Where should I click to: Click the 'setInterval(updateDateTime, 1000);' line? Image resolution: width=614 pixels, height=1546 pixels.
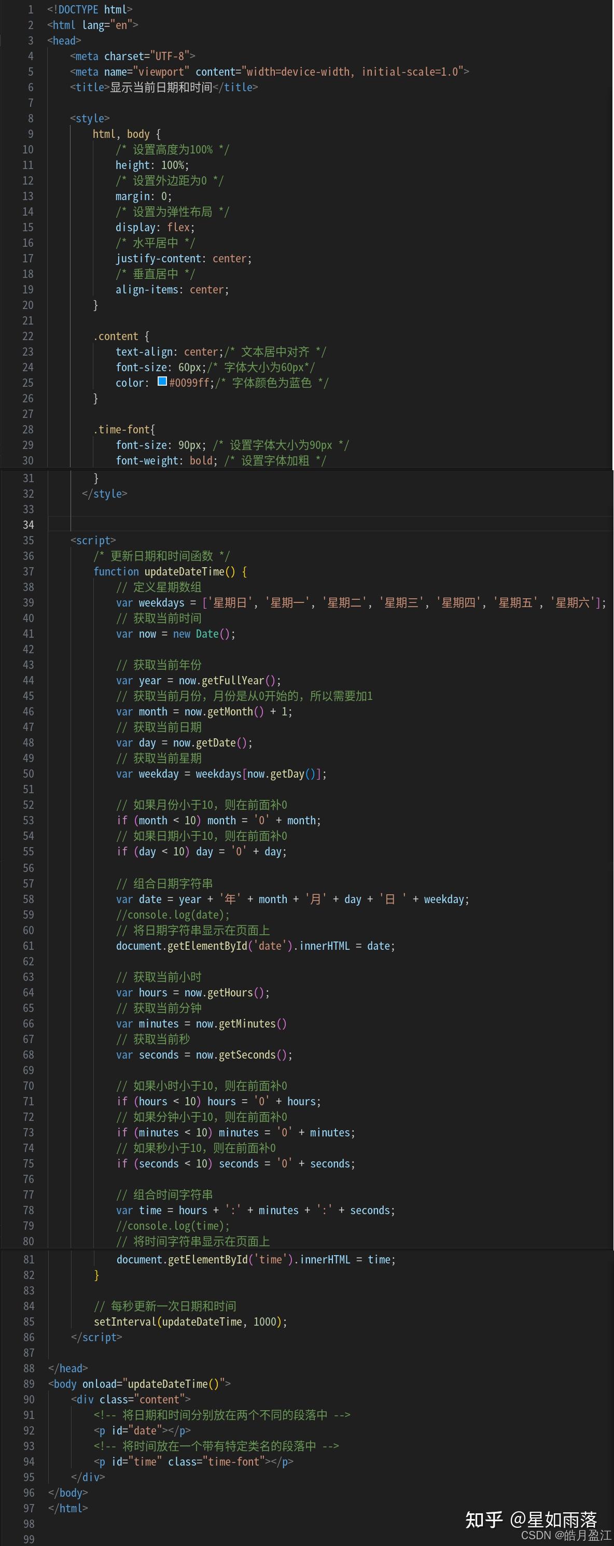pos(190,1323)
